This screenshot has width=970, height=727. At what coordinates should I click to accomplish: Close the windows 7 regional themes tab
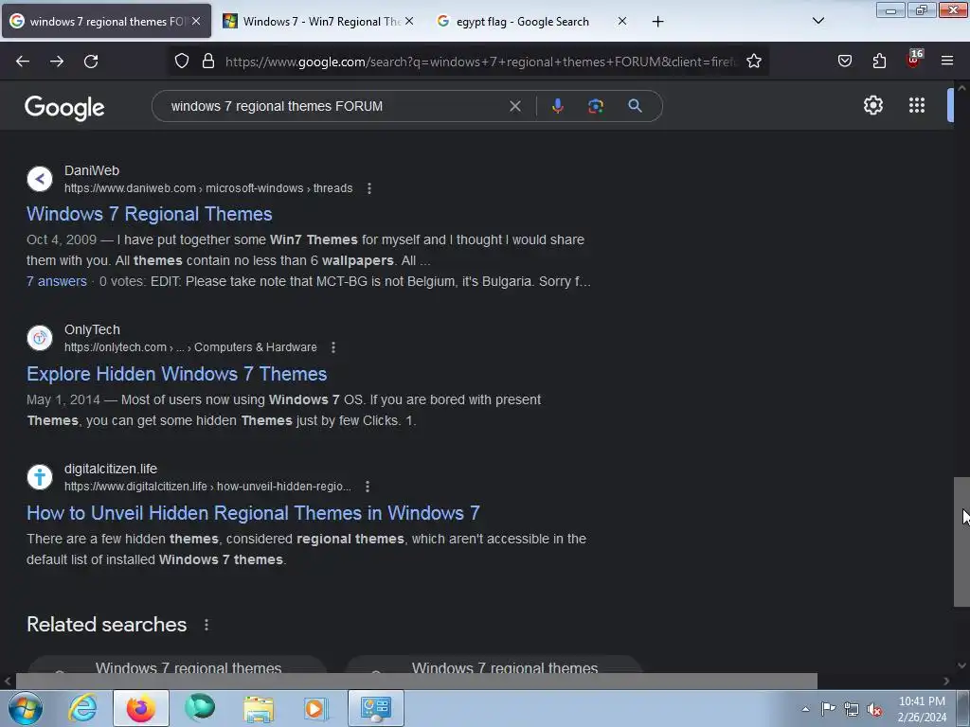click(196, 21)
